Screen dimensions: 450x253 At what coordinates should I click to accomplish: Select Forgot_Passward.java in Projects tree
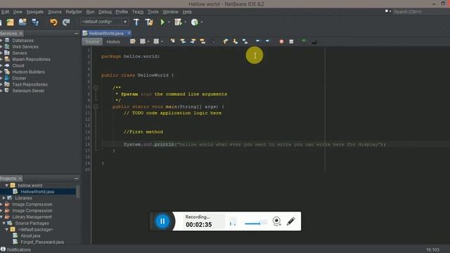click(x=42, y=242)
